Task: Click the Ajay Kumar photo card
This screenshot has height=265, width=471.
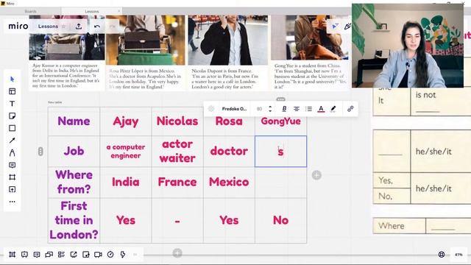Action: (x=67, y=52)
